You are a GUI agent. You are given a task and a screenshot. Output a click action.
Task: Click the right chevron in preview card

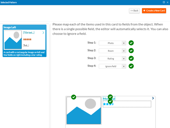(x=153, y=98)
